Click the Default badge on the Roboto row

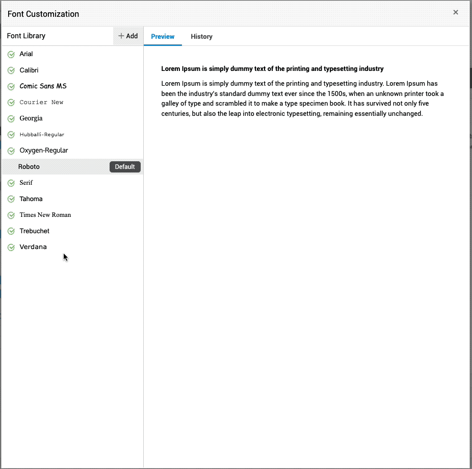coord(125,167)
